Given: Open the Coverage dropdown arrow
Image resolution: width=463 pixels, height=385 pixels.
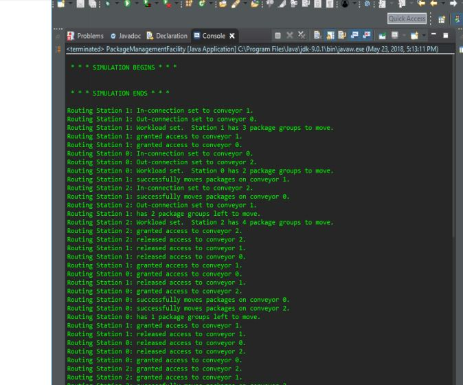Looking at the screenshot, I should point(157,3).
